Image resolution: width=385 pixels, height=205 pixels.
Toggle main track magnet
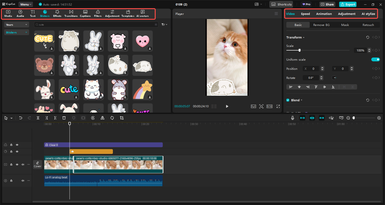[x=302, y=118]
